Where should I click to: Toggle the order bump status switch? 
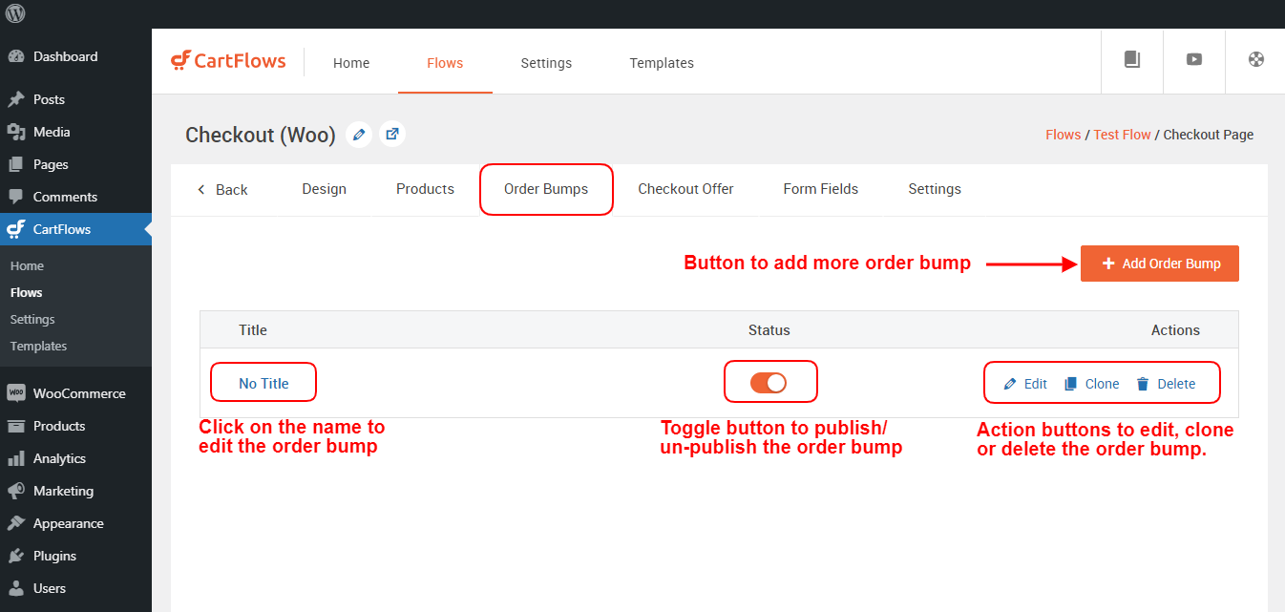[x=769, y=383]
